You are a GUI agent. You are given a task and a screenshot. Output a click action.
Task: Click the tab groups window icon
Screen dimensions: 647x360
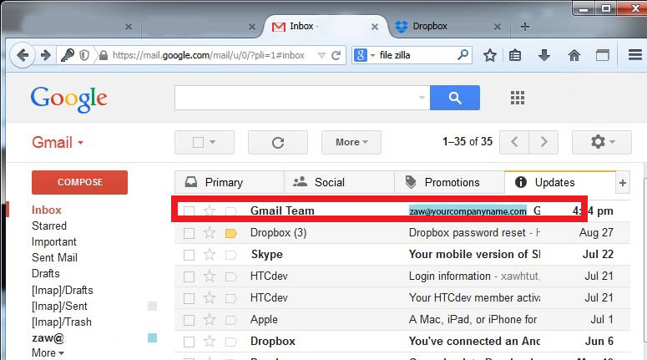click(603, 55)
